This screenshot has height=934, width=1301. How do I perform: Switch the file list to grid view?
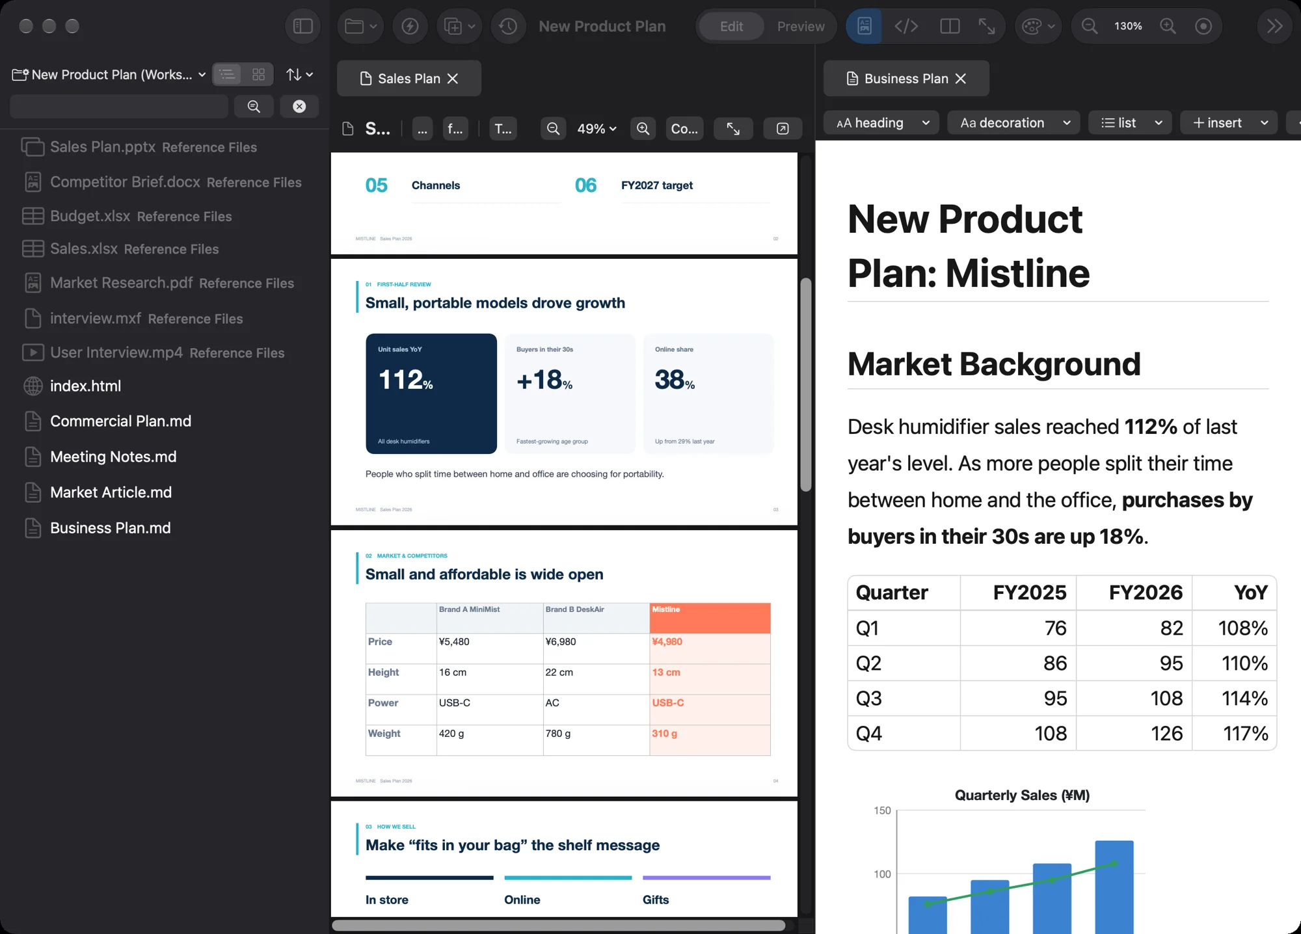[x=258, y=75]
